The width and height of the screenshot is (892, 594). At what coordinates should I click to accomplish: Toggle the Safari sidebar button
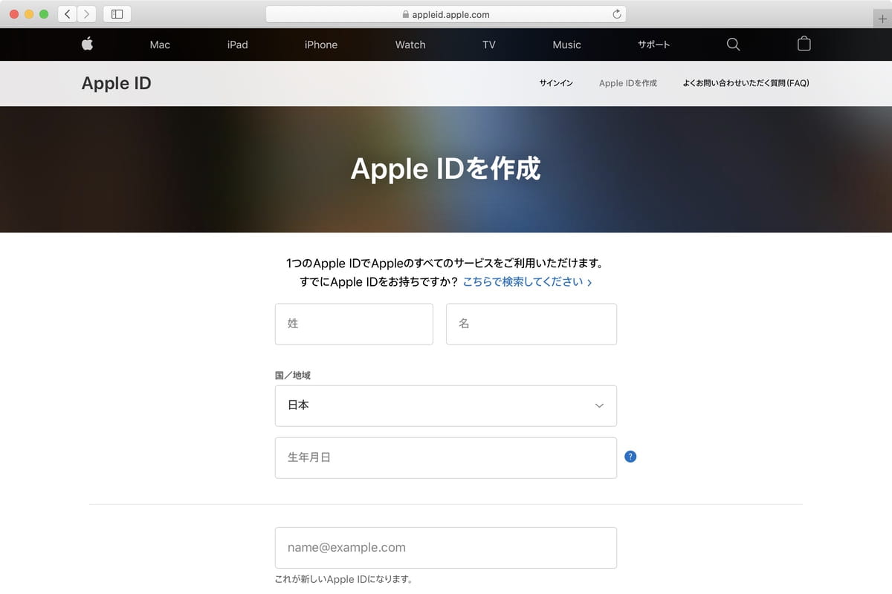tap(117, 14)
